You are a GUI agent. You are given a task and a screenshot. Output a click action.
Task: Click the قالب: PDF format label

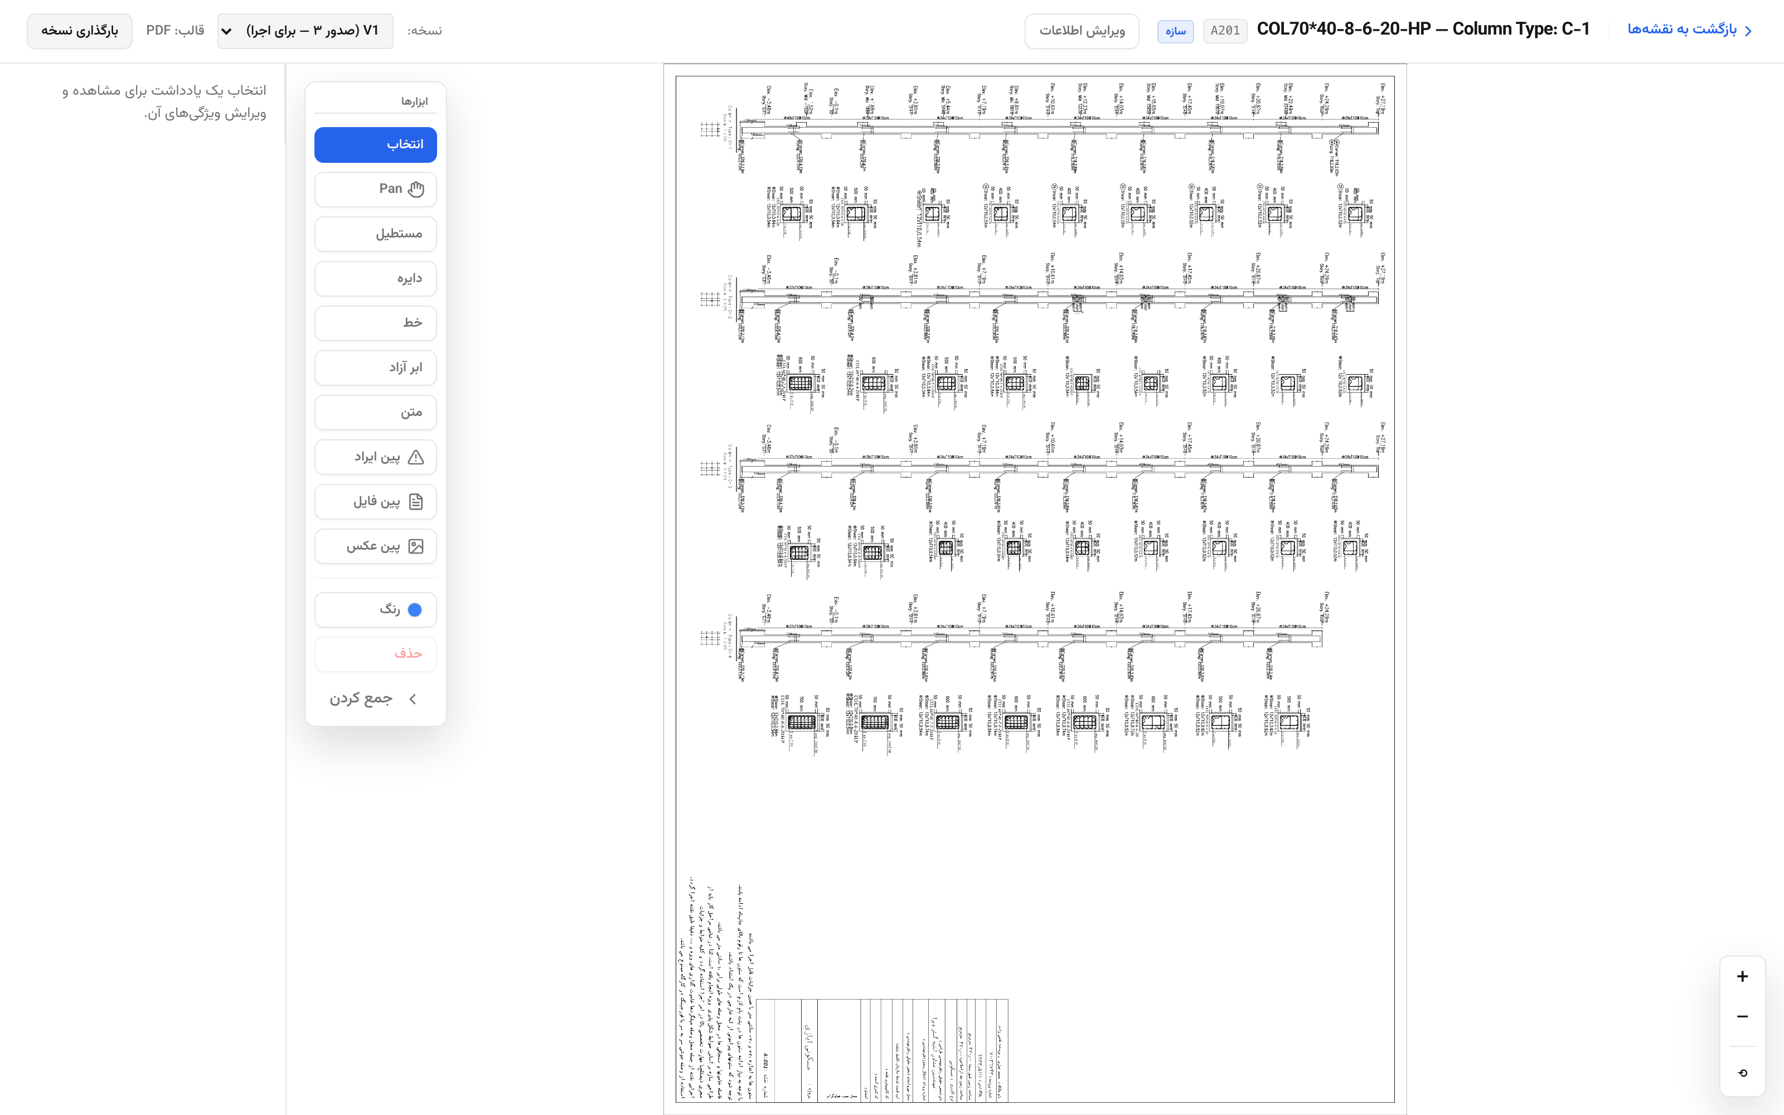pyautogui.click(x=174, y=30)
